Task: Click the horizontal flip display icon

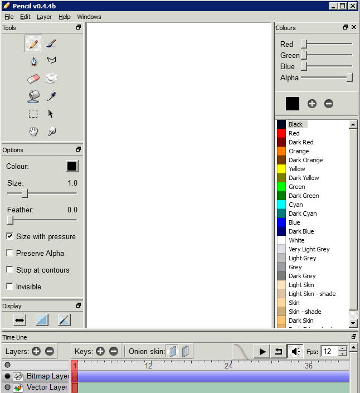Action: coord(20,320)
